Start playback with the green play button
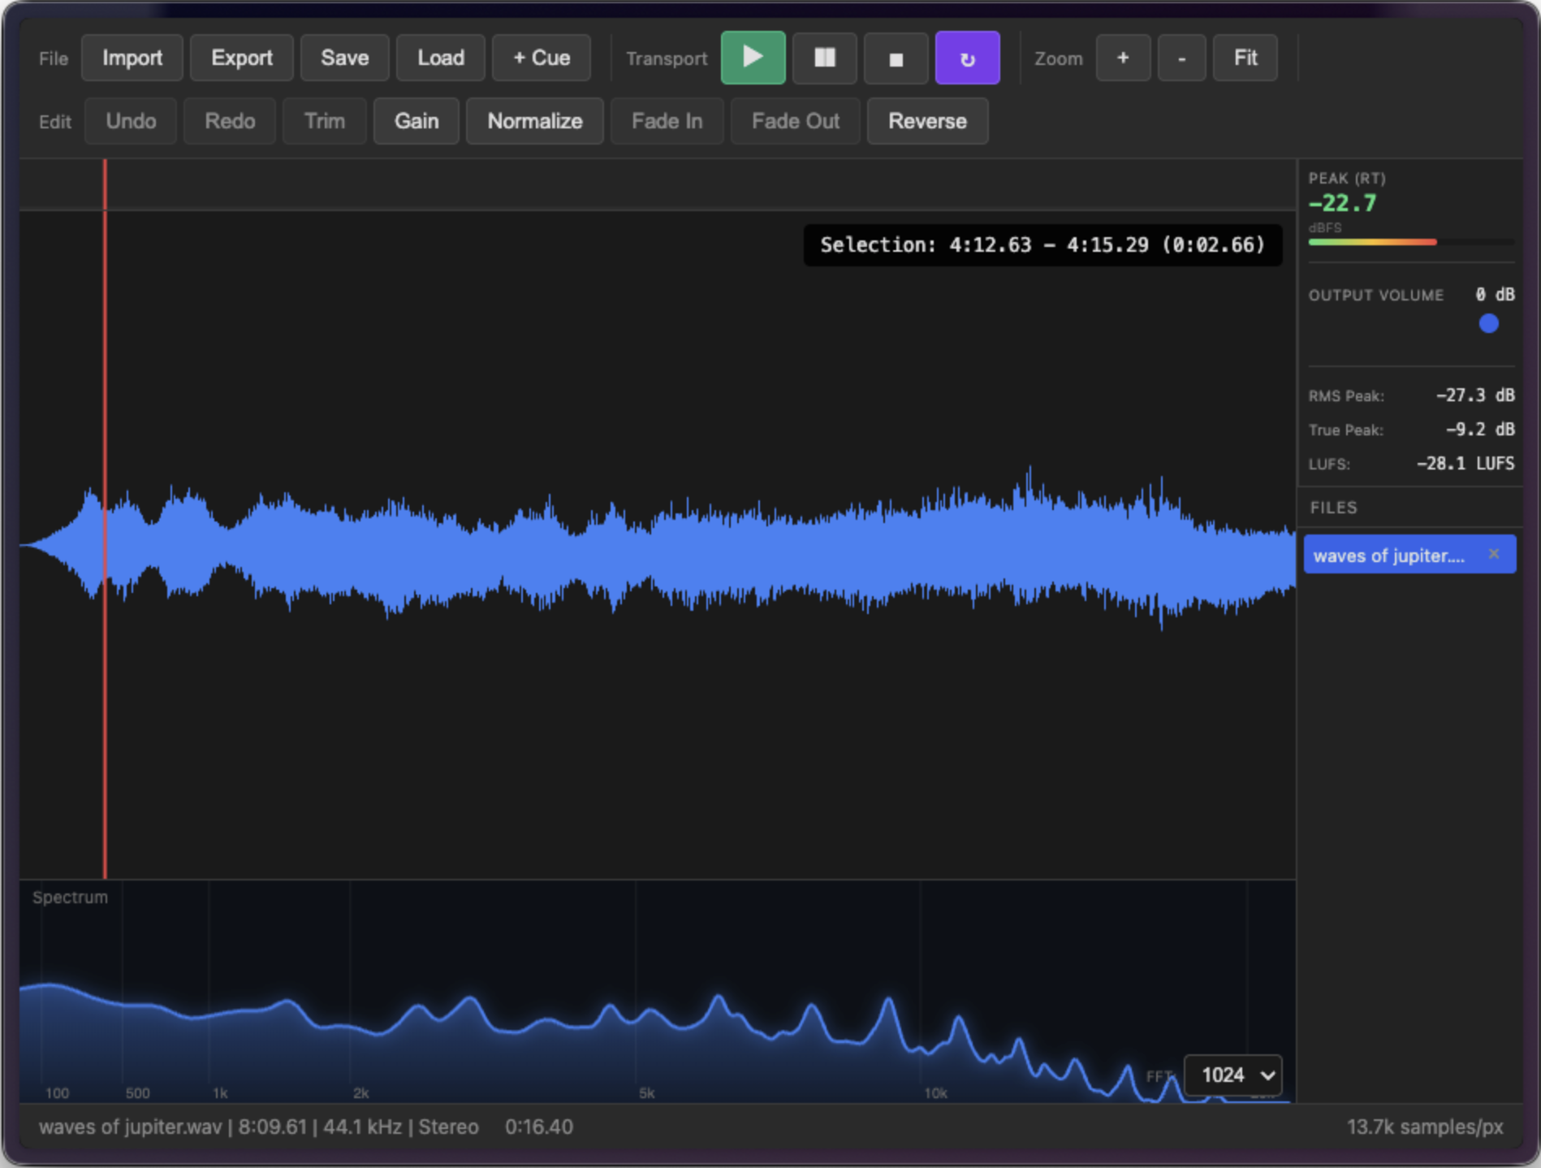 [753, 58]
